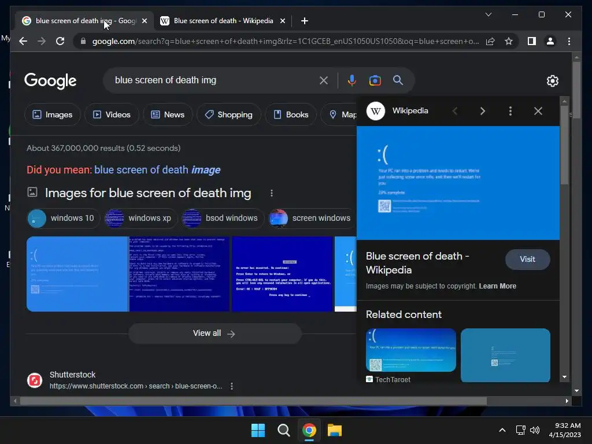Select the 'bsod windows' image chip

click(x=223, y=218)
